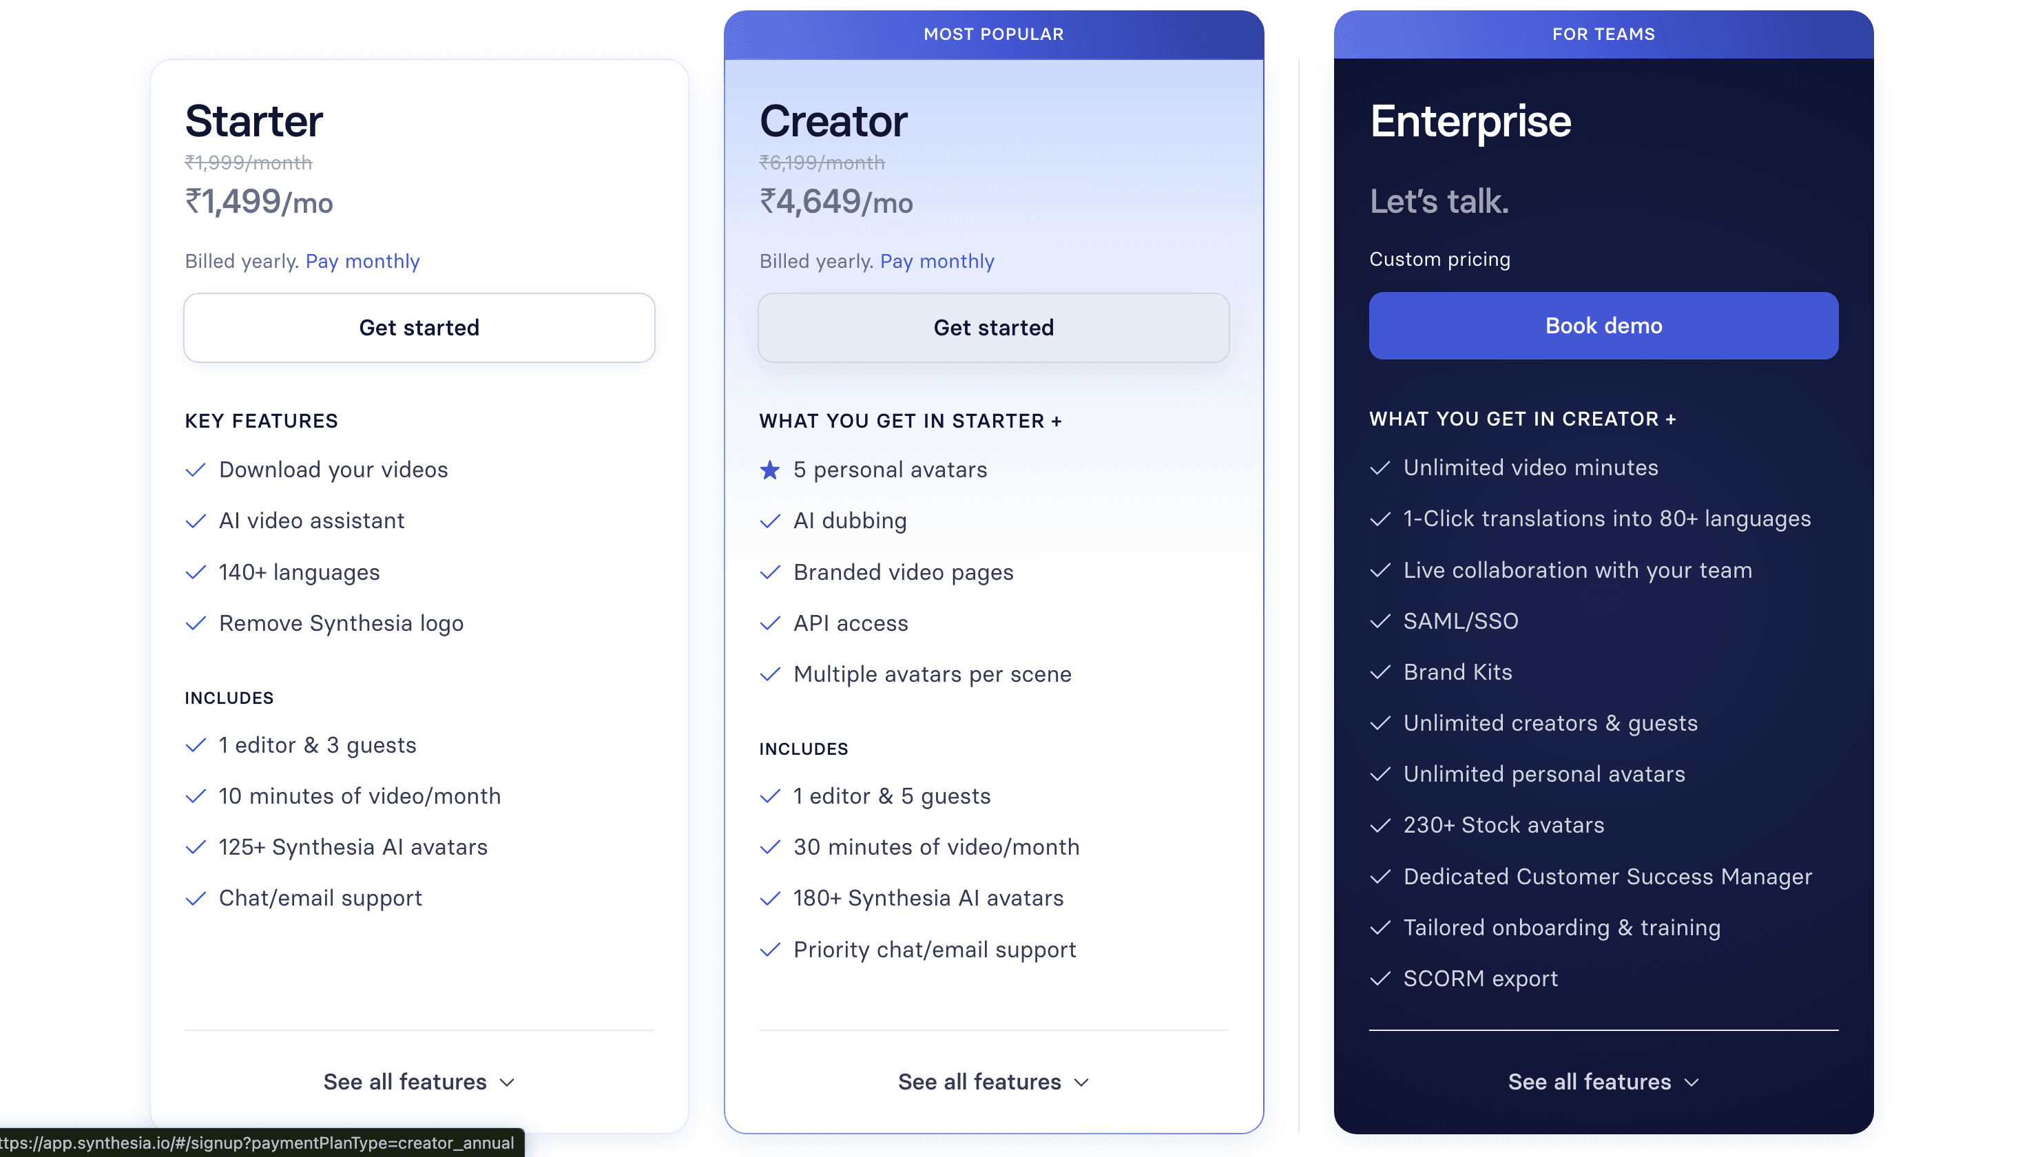Click the "Custom pricing" label
This screenshot has height=1157, width=2029.
tap(1439, 260)
